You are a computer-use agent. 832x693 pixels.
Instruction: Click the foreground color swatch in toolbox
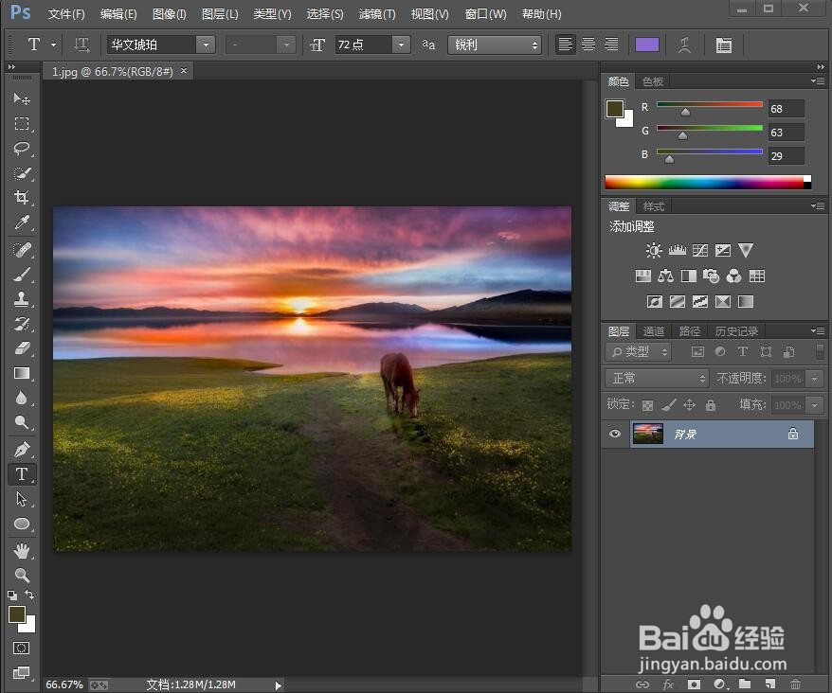point(16,615)
